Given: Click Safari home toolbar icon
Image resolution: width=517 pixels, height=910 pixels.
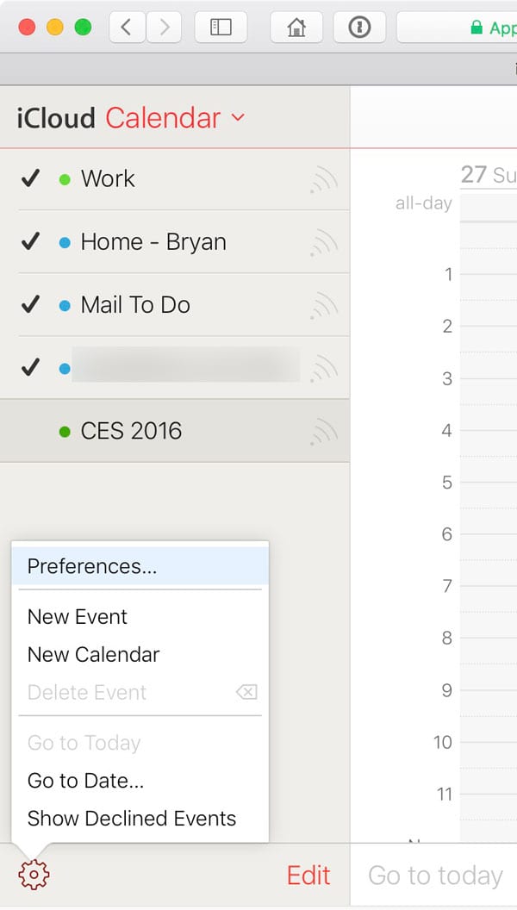Looking at the screenshot, I should coord(296,27).
